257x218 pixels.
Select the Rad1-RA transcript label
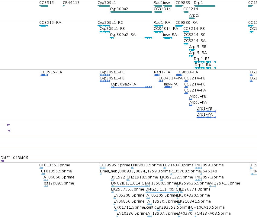click(162, 22)
